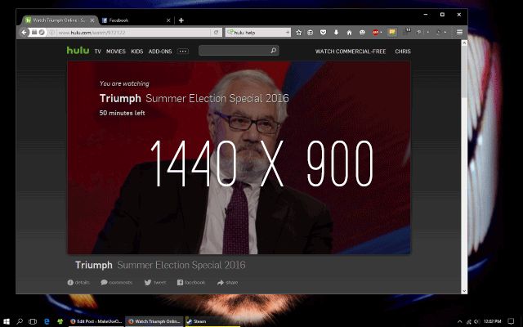Go back with the browser back arrow
523x327 pixels.
coord(24,33)
